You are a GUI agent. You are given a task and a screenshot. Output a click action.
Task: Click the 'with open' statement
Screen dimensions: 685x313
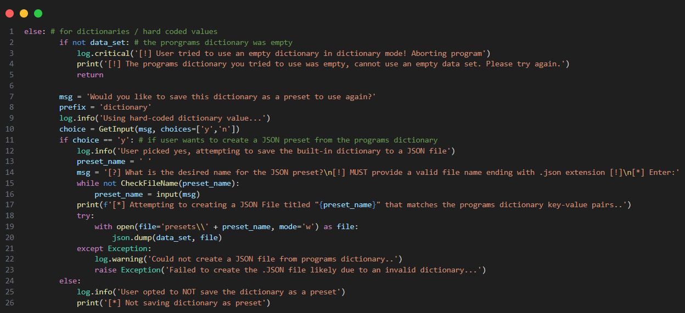tap(227, 227)
